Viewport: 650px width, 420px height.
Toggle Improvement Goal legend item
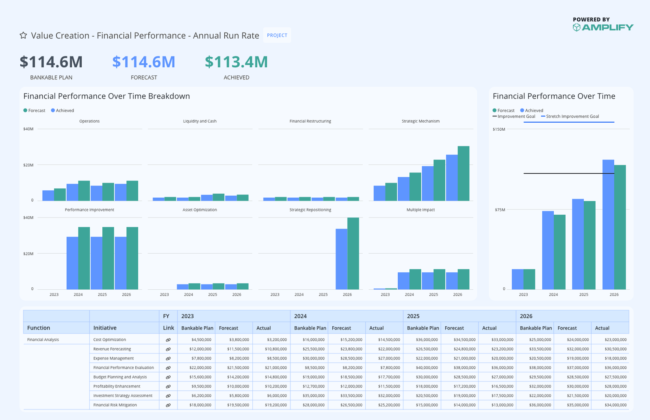click(513, 116)
